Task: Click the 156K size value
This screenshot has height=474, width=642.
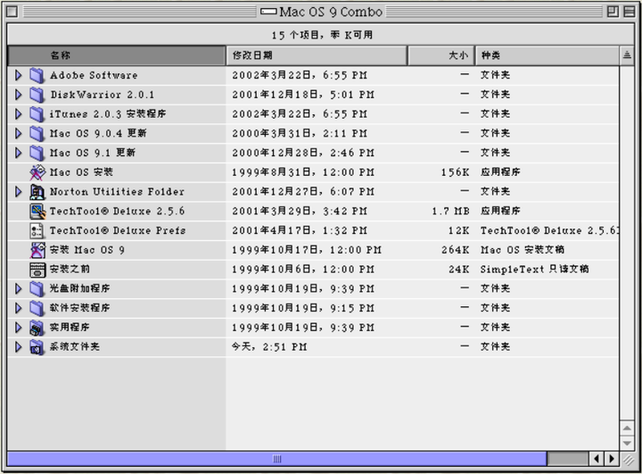Action: 456,172
